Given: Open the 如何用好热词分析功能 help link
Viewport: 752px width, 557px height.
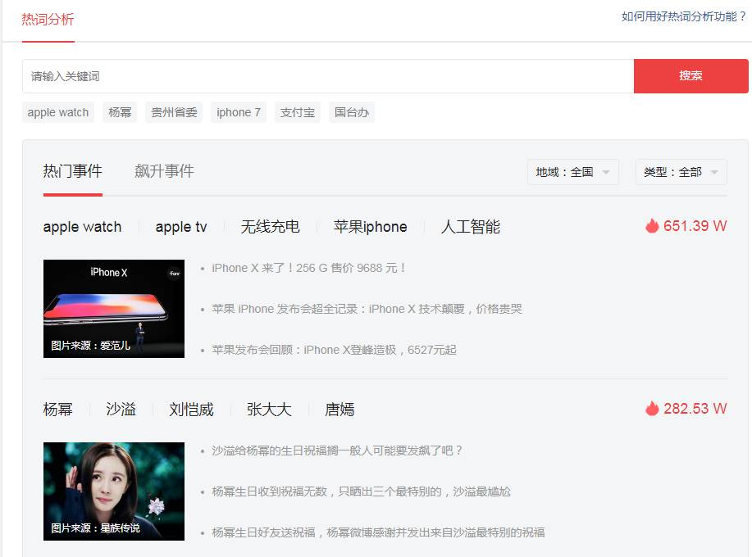Looking at the screenshot, I should [x=684, y=16].
